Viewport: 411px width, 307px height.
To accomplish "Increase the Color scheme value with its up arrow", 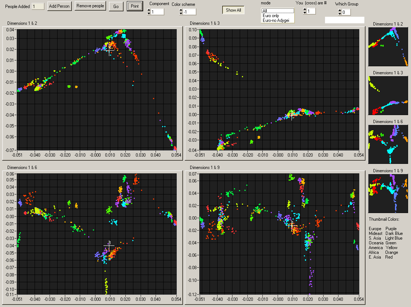I will pos(181,10).
